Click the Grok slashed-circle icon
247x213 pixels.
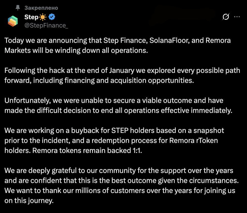pyautogui.click(x=226, y=17)
